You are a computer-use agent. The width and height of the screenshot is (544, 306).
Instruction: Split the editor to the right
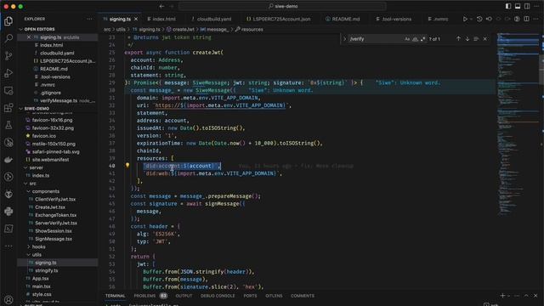(526, 19)
